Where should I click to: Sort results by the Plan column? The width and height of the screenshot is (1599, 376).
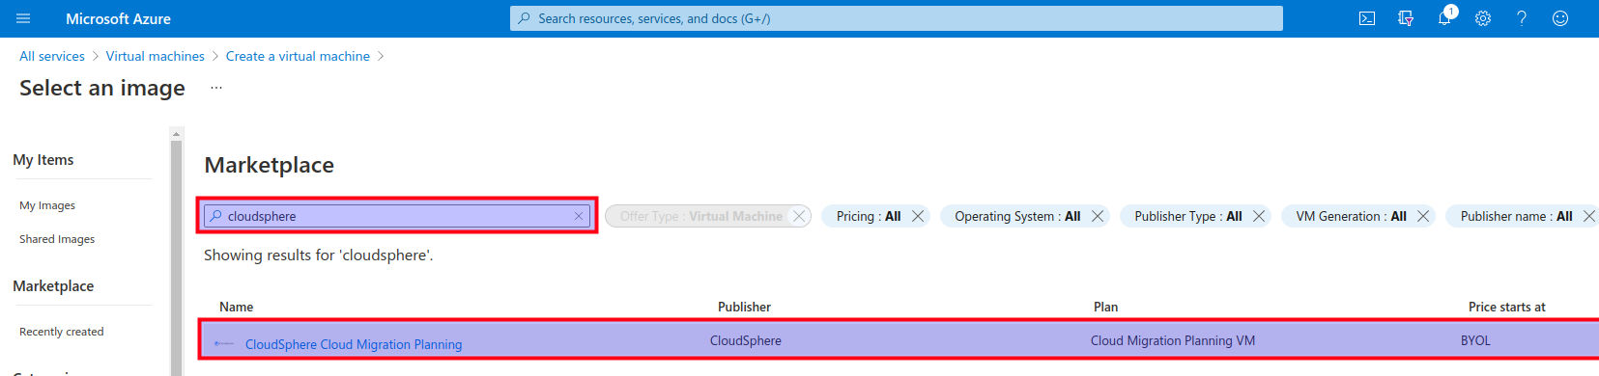(x=1105, y=307)
